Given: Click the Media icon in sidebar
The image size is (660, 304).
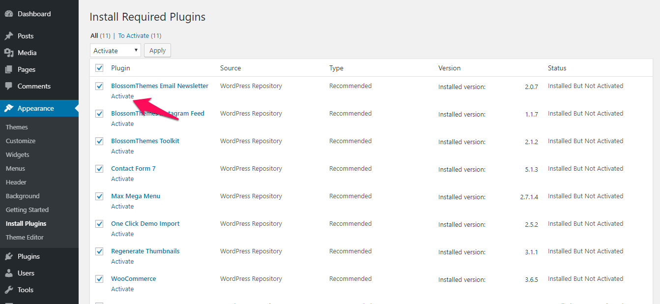Looking at the screenshot, I should click(x=8, y=53).
